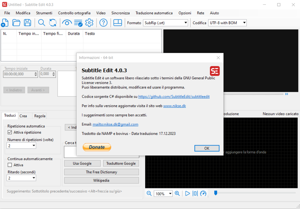Click the spell check list icon
The width and height of the screenshot is (300, 209).
coord(78,23)
